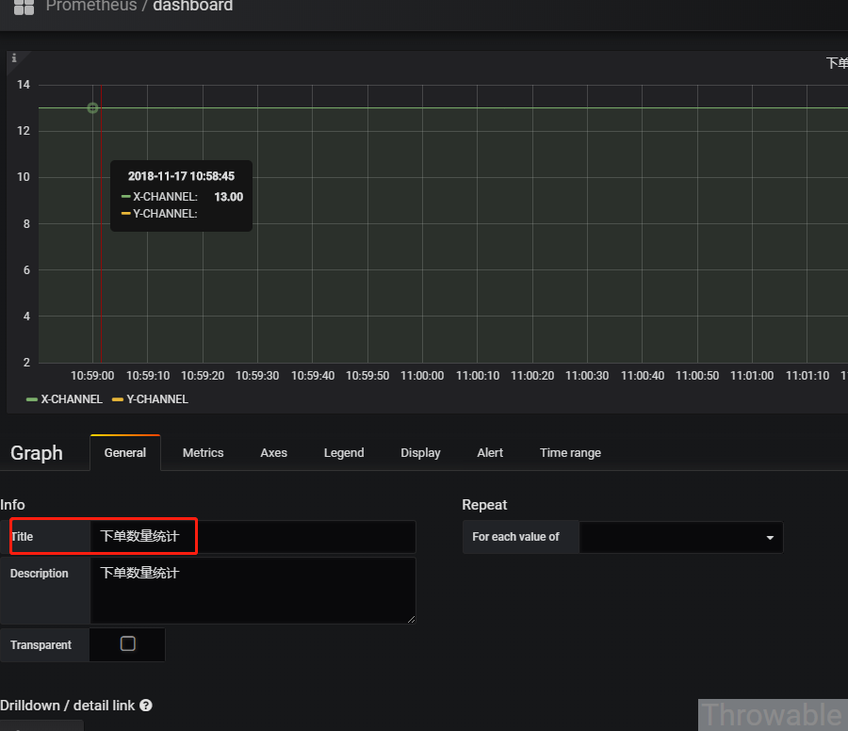Image resolution: width=848 pixels, height=731 pixels.
Task: Click the Y-CHANNEL legend color line
Action: [118, 399]
